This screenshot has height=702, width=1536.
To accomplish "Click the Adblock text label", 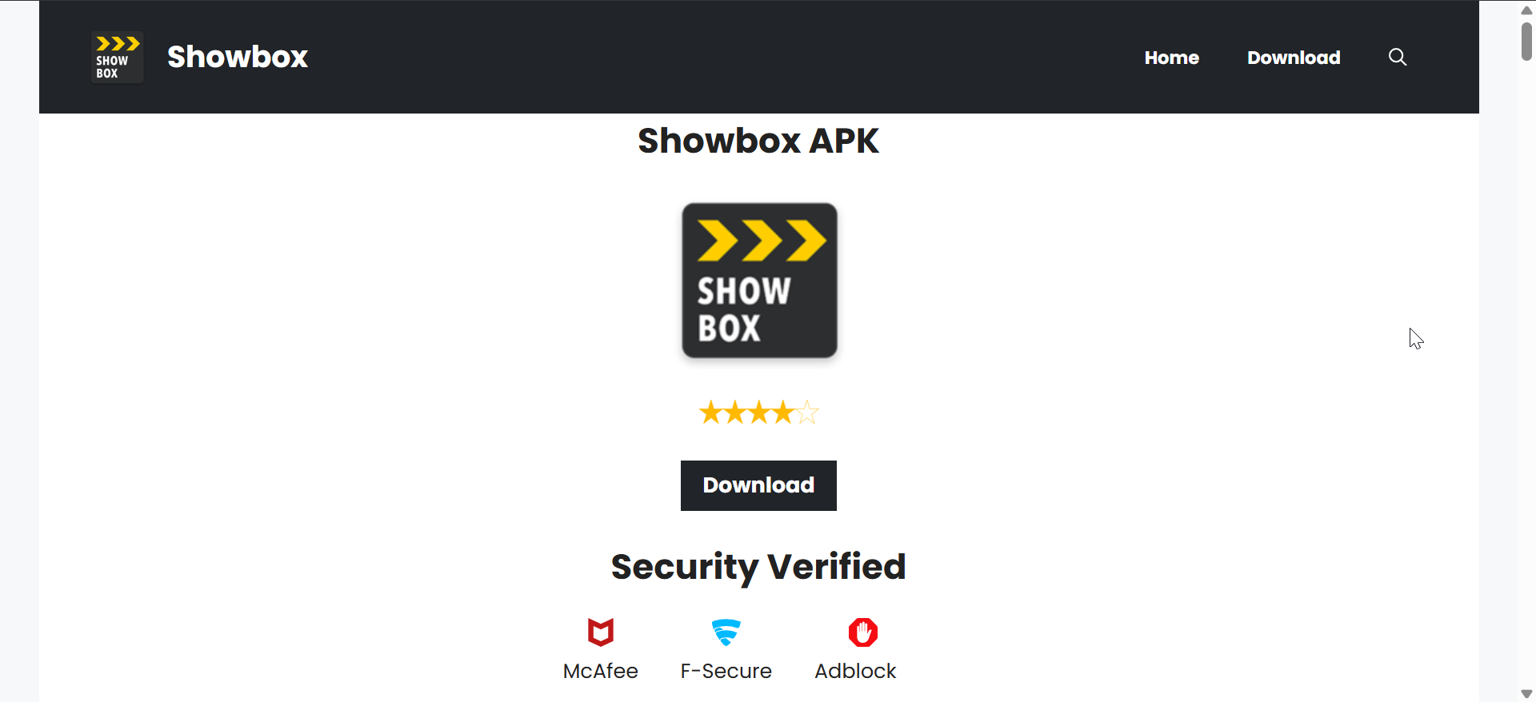I will click(855, 671).
